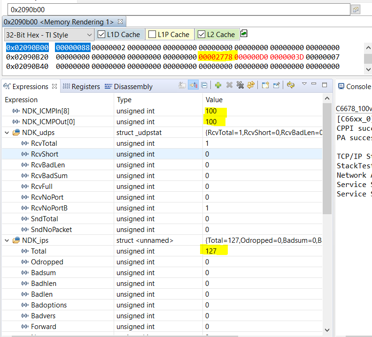Screen dimensions: 372x337
Task: Click Continuous Refresh yellow arrows icon
Action: coord(291,85)
